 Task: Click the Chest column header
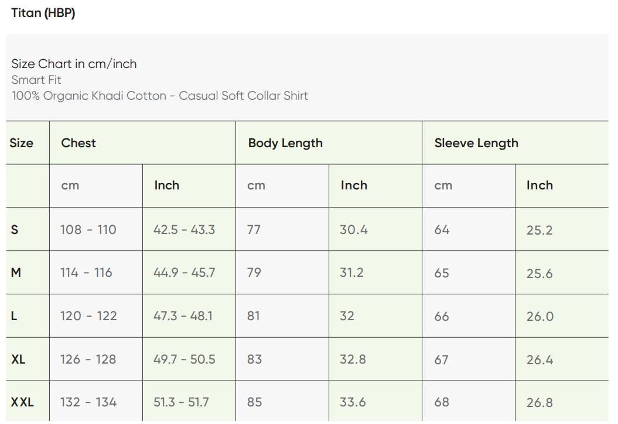tap(78, 143)
